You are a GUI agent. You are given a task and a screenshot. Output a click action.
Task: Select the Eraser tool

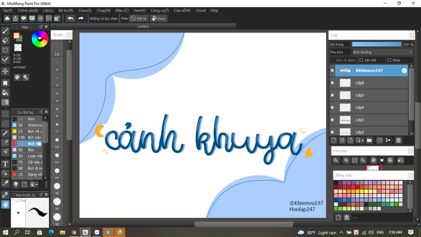pos(5,40)
